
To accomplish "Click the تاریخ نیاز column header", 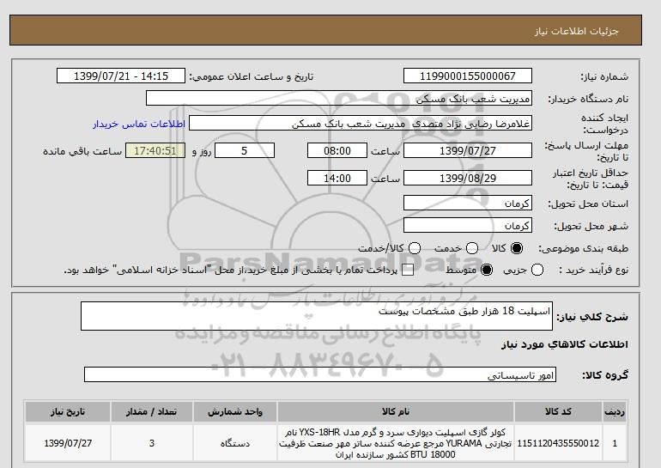I will pyautogui.click(x=68, y=411).
